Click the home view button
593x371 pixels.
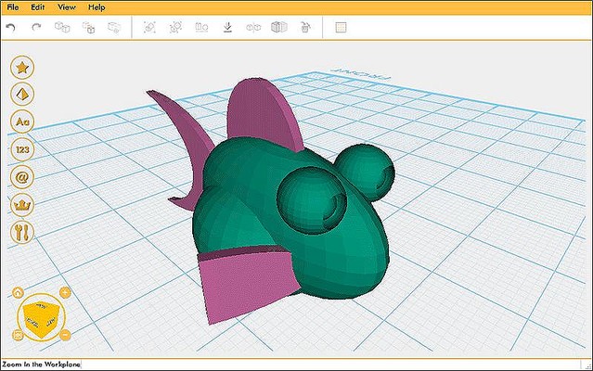click(x=18, y=292)
